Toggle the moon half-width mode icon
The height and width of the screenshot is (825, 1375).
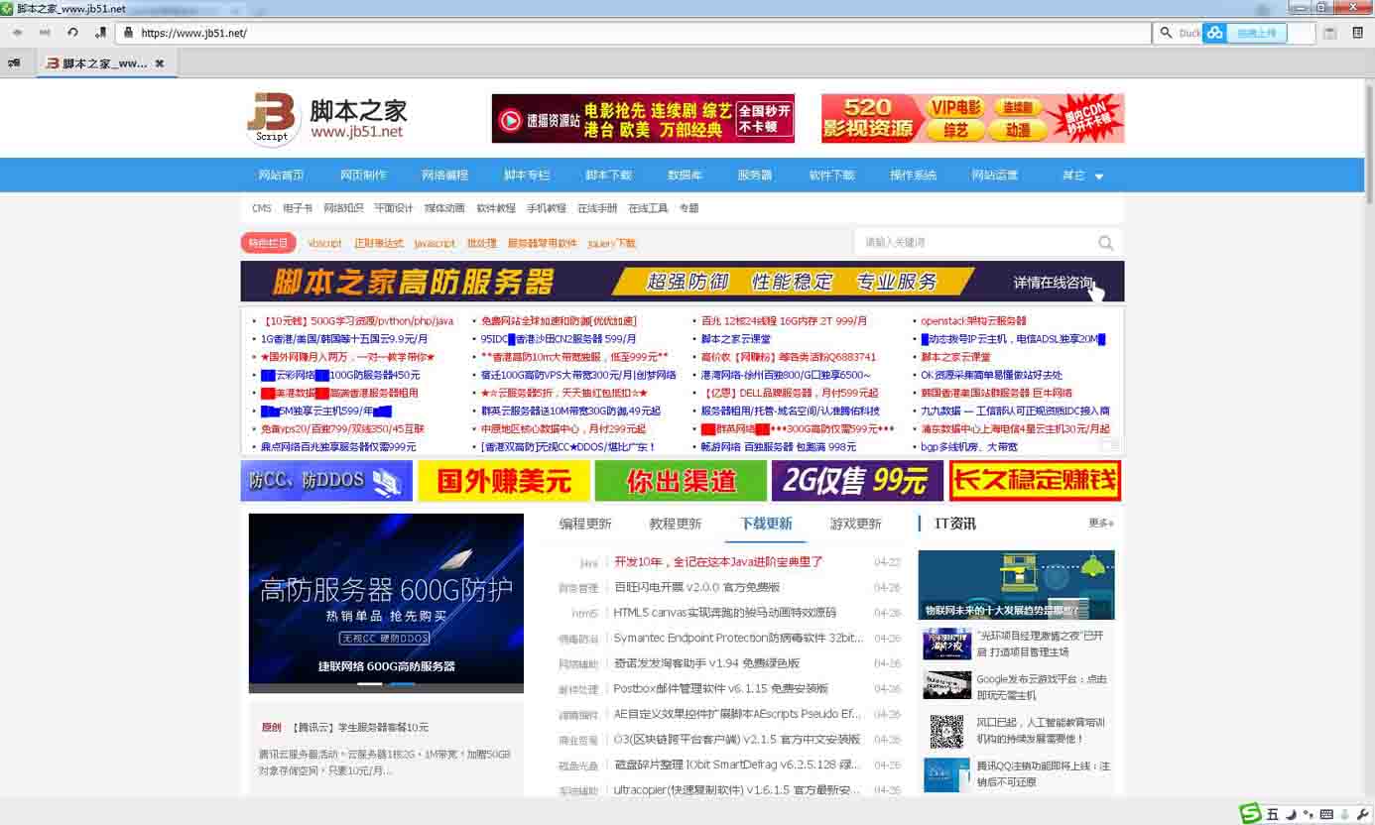(x=1291, y=815)
